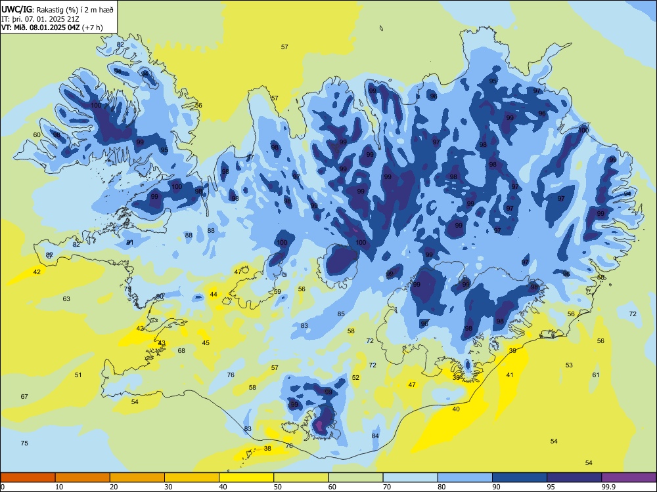Click the legend scale label '10'
Viewport: 657px width, 492px height.
pos(59,487)
